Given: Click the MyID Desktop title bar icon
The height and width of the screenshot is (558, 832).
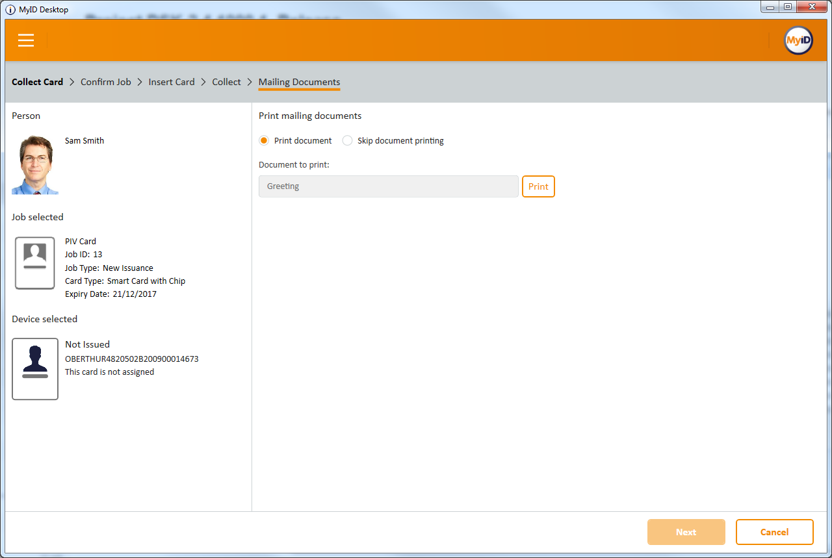Looking at the screenshot, I should (x=10, y=10).
